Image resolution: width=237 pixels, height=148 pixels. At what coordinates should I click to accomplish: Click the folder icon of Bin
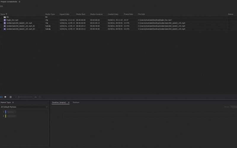tap(5, 17)
